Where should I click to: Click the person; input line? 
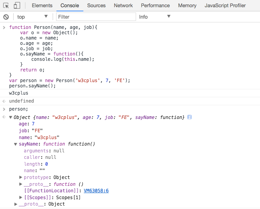pos(19,109)
